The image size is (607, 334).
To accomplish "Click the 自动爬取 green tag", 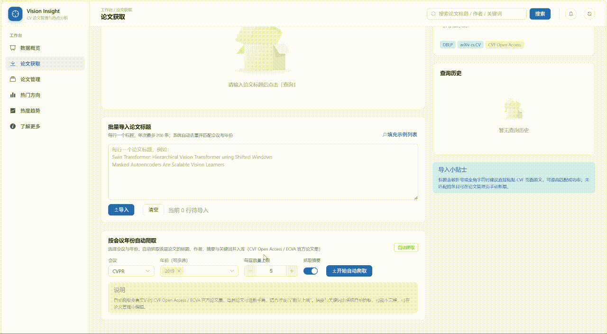I will [406, 248].
